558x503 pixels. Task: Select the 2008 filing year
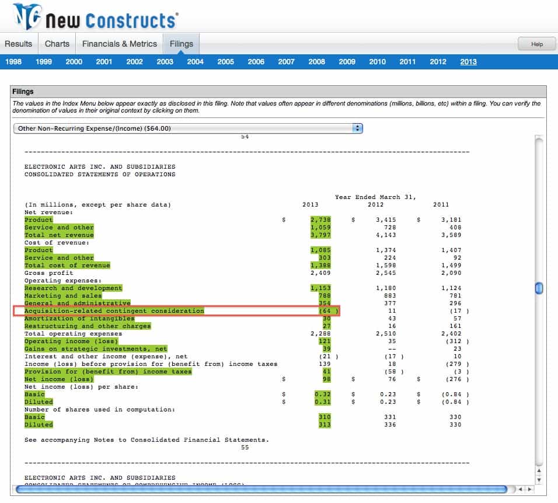(x=317, y=62)
